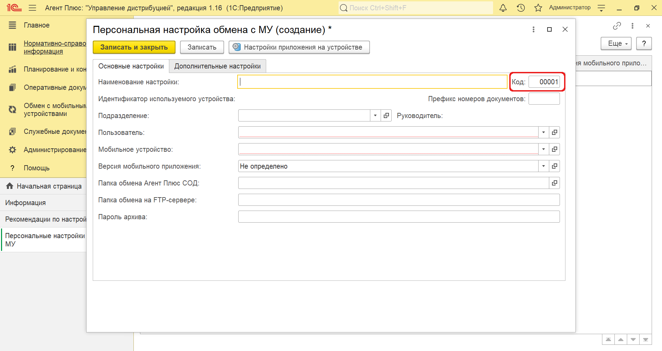Screen dimensions: 662x351
Task: Focus Наименование настройки input field
Action: [x=372, y=82]
